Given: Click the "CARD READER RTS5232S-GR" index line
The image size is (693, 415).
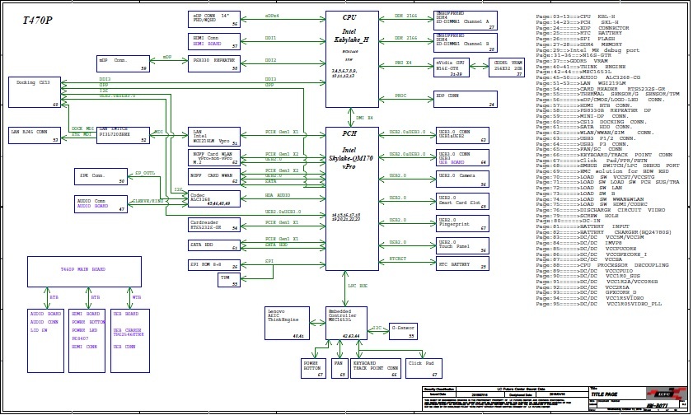Looking at the screenshot, I should coord(601,89).
